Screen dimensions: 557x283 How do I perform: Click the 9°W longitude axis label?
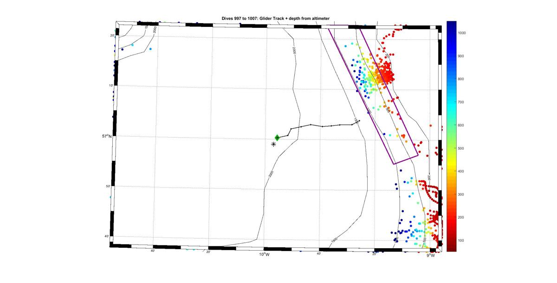[x=430, y=254]
